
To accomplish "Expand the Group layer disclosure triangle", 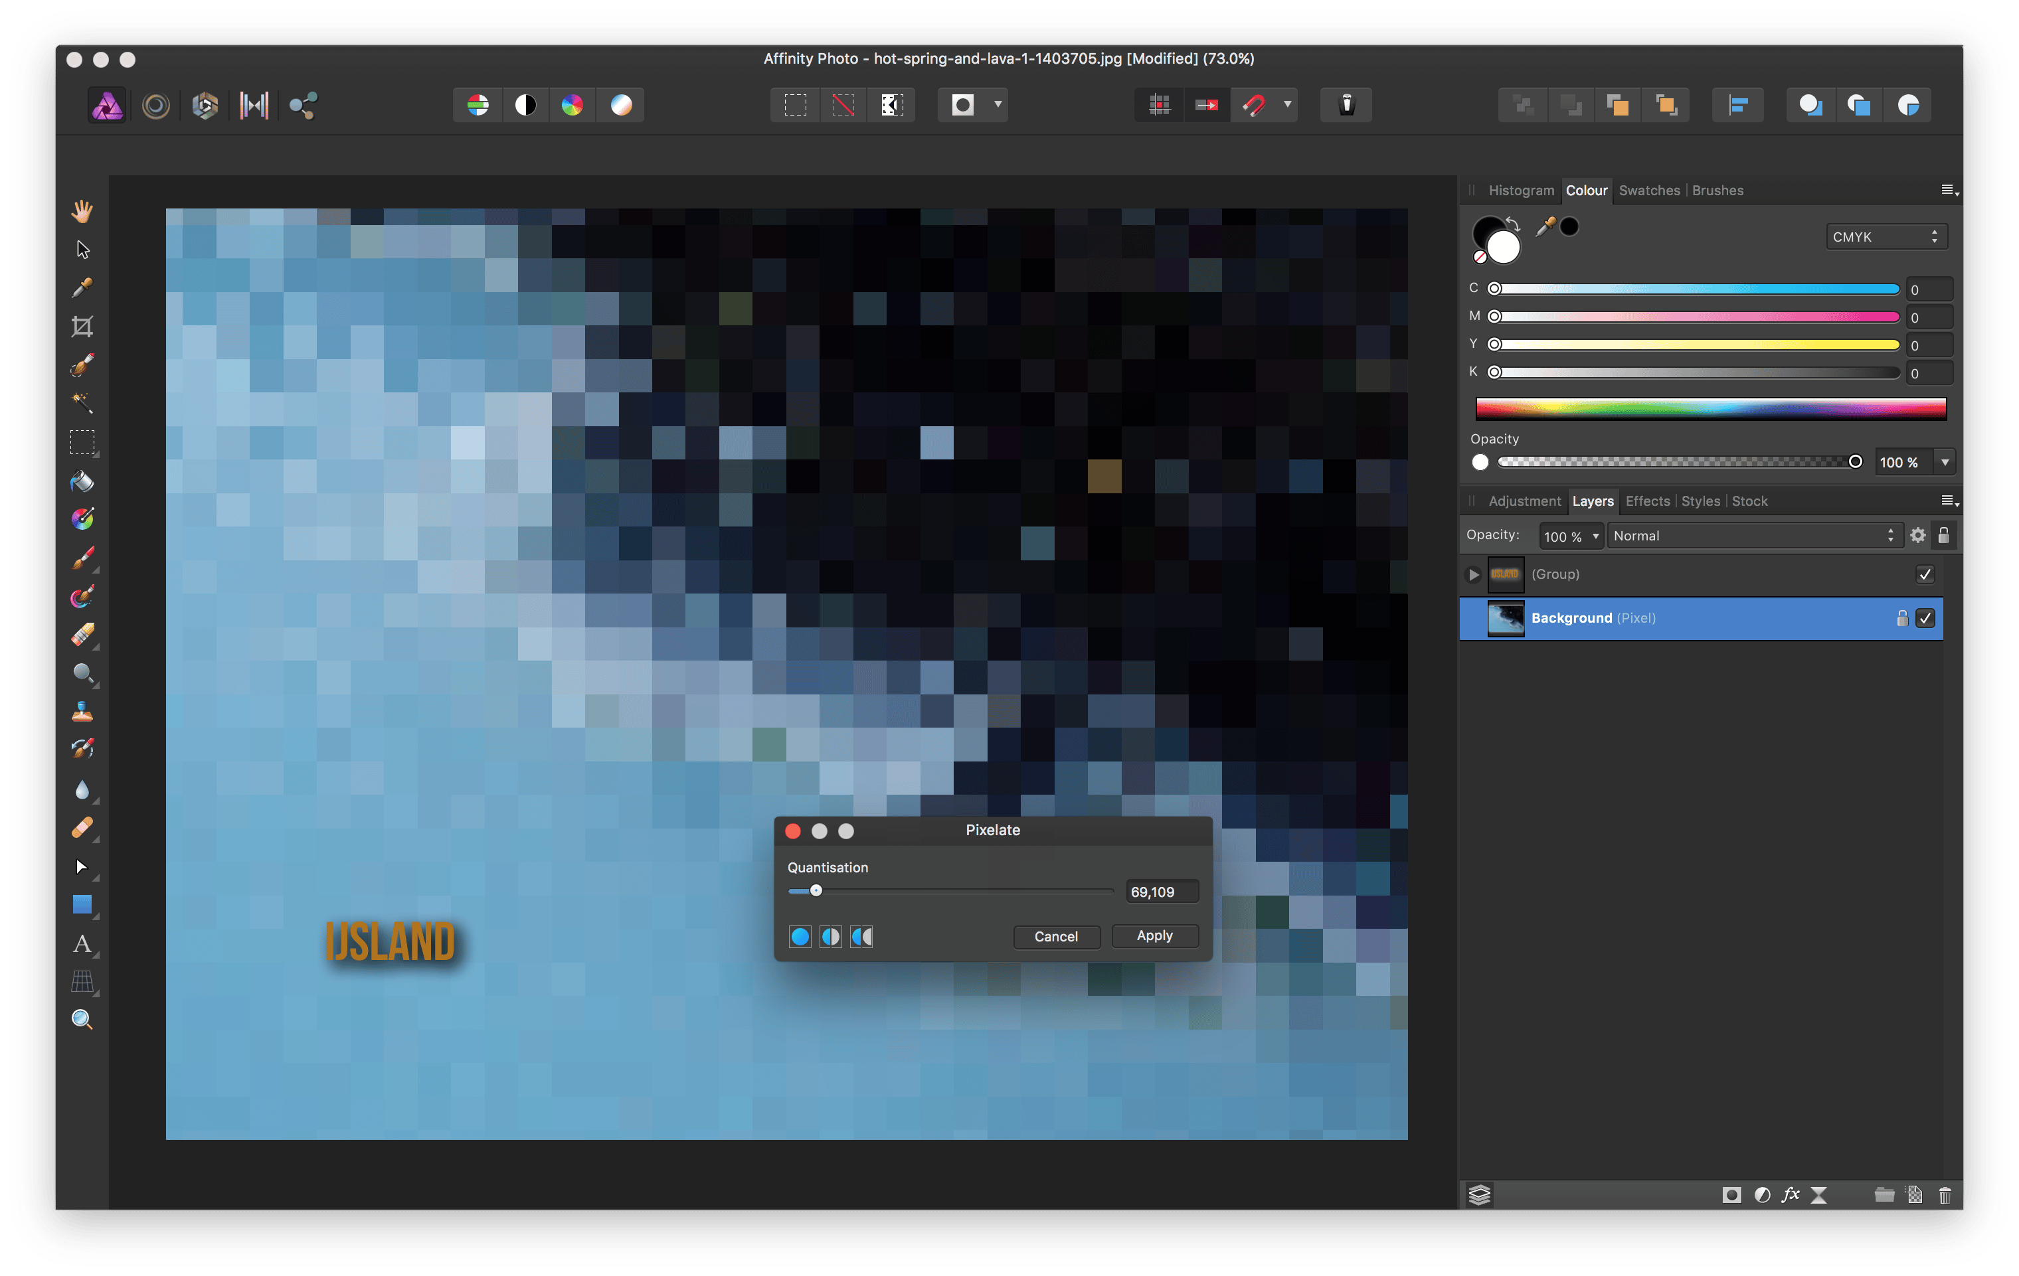I will point(1473,574).
